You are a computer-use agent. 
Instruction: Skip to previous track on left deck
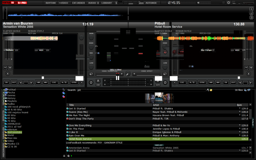(x=38, y=83)
